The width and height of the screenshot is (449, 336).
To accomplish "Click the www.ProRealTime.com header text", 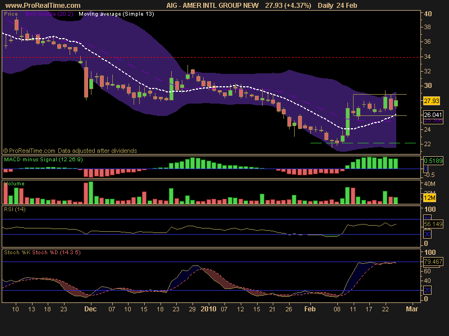I will (43, 6).
